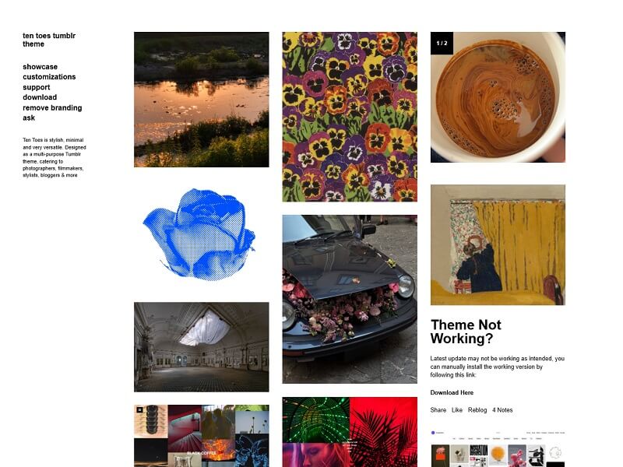Click the 1 / 2 photoset counter badge
Image resolution: width=623 pixels, height=467 pixels.
point(442,43)
